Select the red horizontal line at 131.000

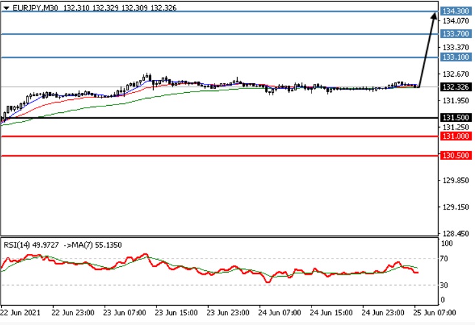[x=220, y=136]
